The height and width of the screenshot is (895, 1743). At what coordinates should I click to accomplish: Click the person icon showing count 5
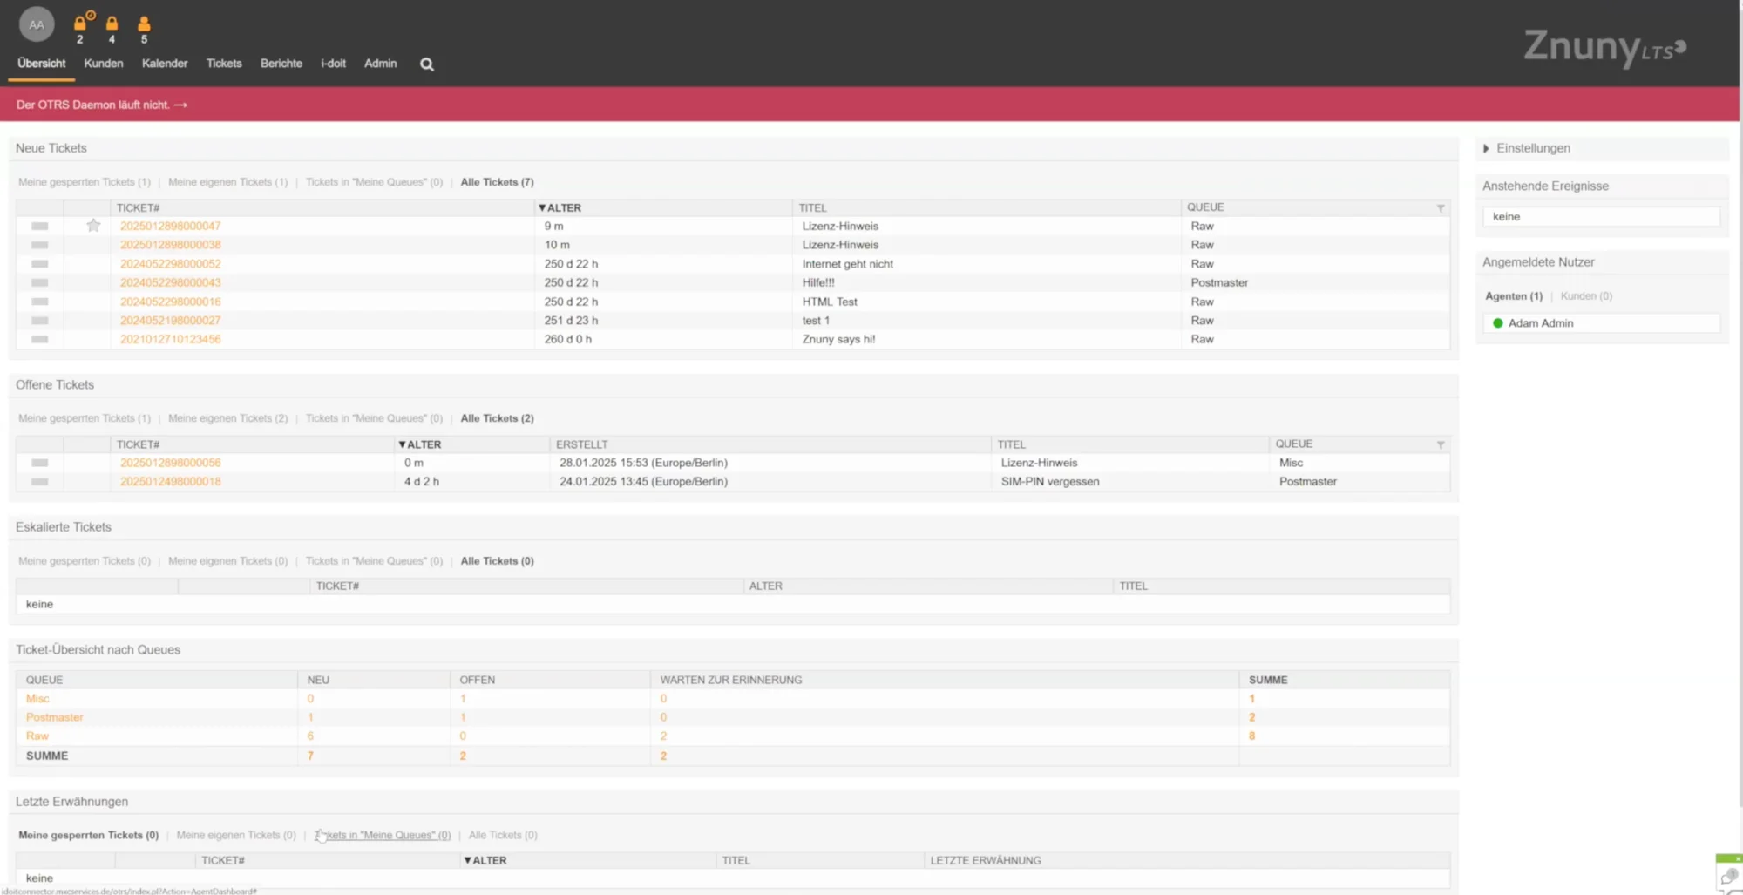click(144, 24)
